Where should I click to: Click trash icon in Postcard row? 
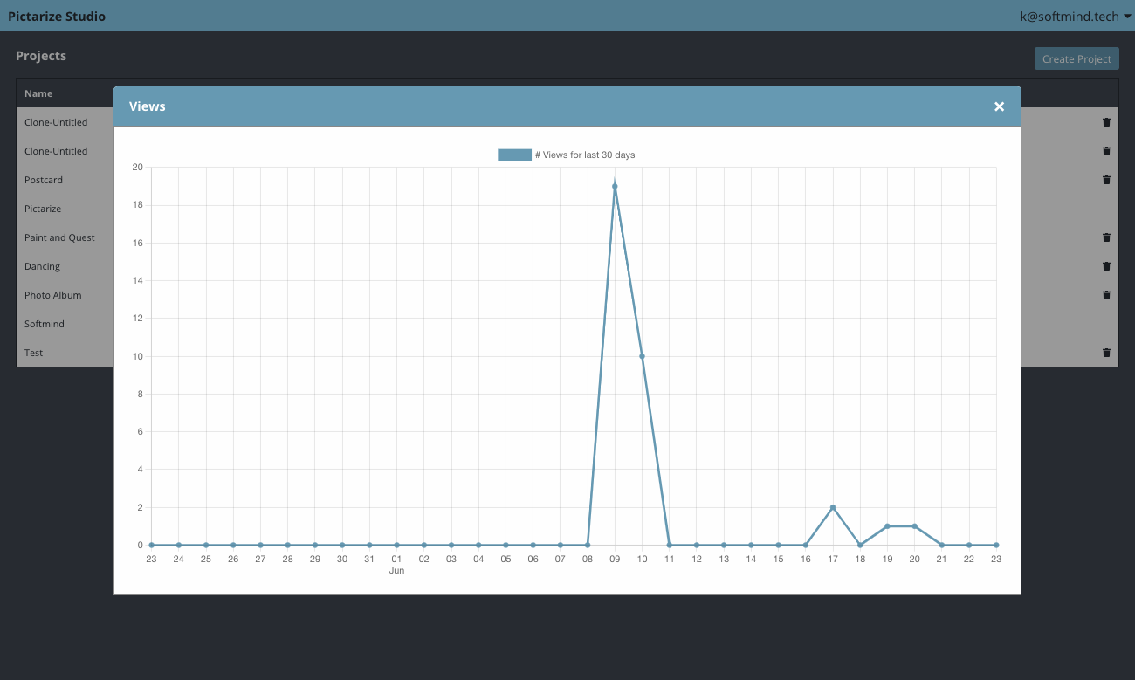[x=1106, y=180]
